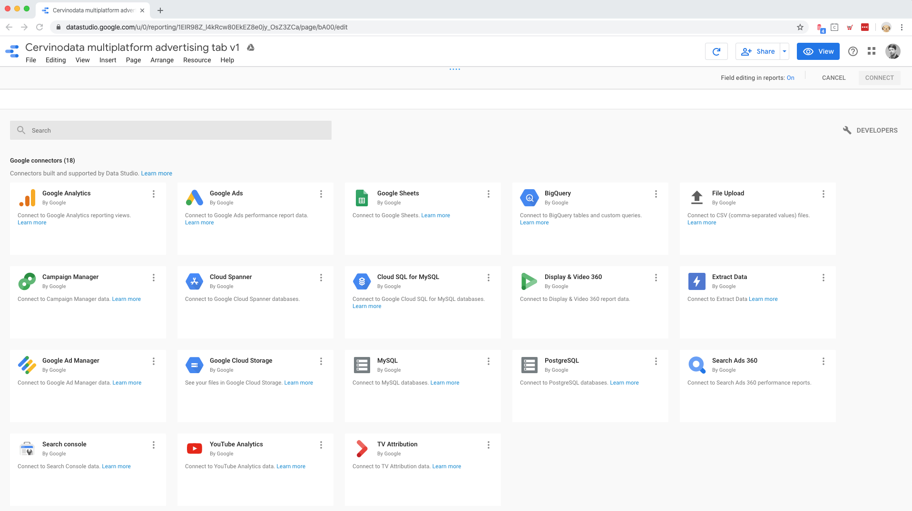
Task: Click the Developers wrench icon
Action: pos(847,130)
